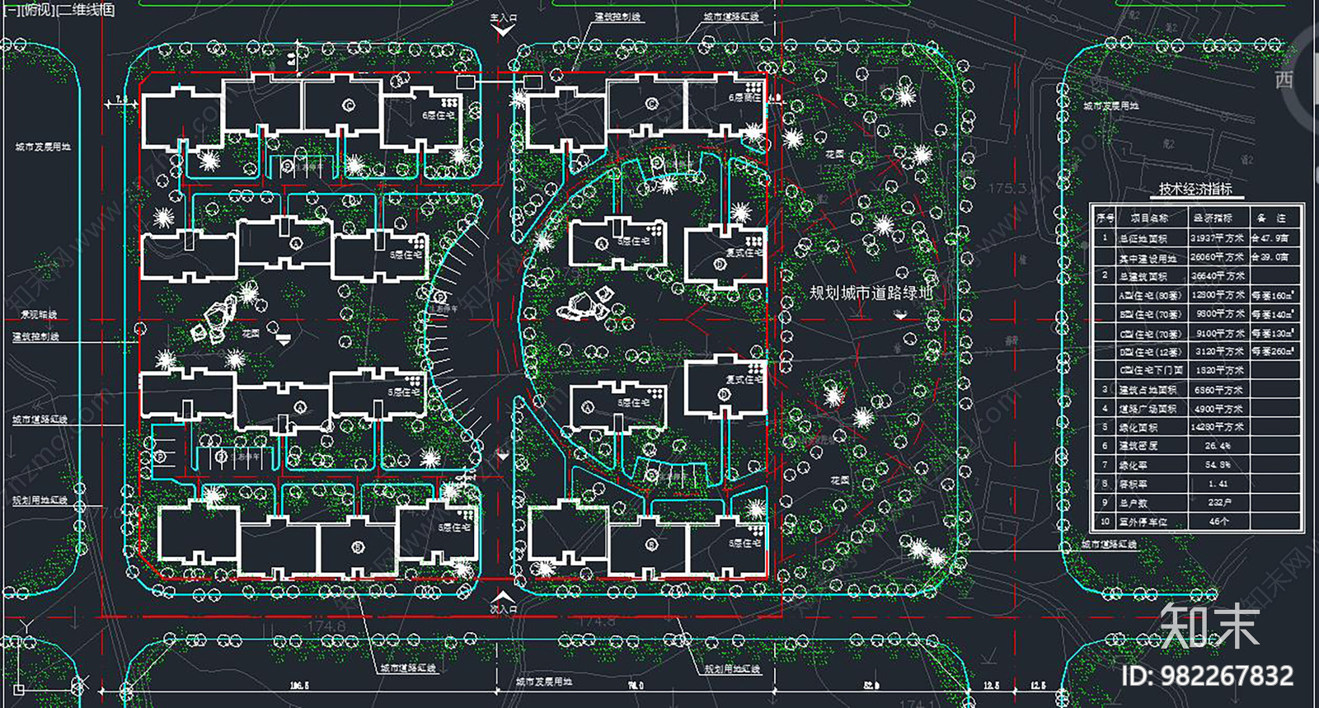The height and width of the screenshot is (708, 1319).
Task: Select the 主入口 label text
Action: point(504,17)
